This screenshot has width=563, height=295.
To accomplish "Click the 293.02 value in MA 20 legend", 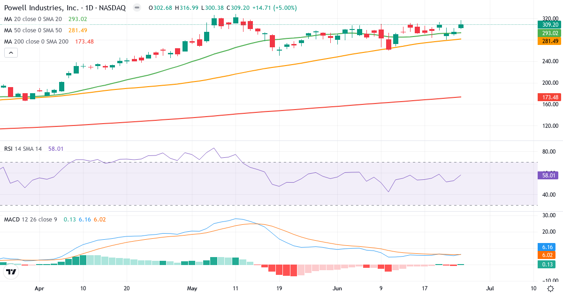I will click(x=78, y=19).
